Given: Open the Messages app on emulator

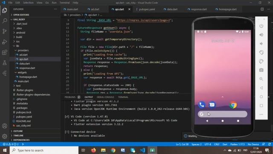Looking at the screenshot, I should (x=212, y=105).
